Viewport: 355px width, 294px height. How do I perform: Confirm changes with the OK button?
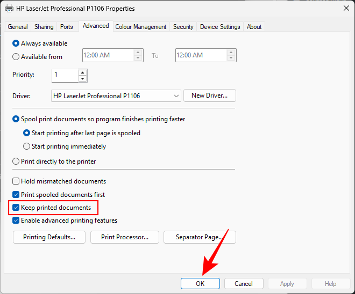coord(200,284)
